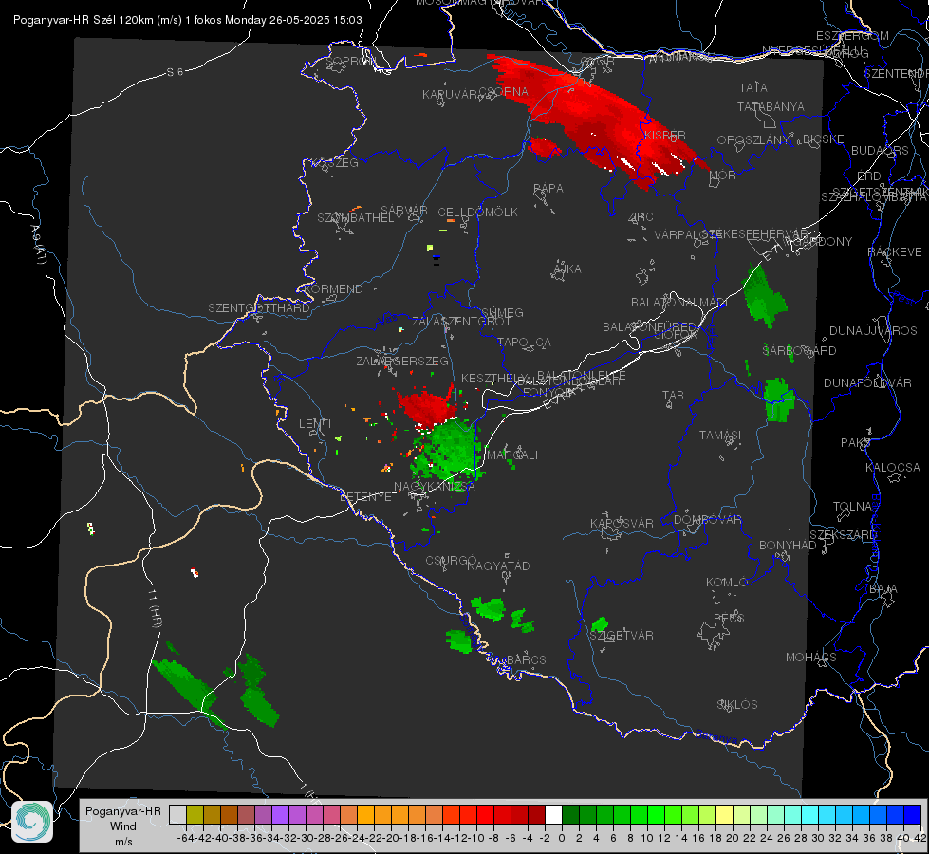Select the RACKEVE label

click(x=895, y=252)
